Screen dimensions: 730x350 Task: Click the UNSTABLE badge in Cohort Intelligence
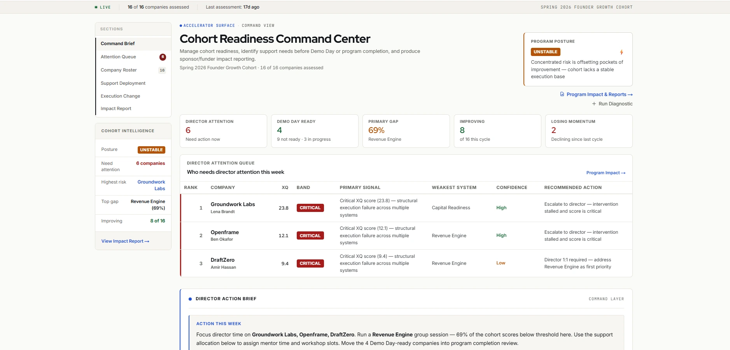pyautogui.click(x=151, y=150)
